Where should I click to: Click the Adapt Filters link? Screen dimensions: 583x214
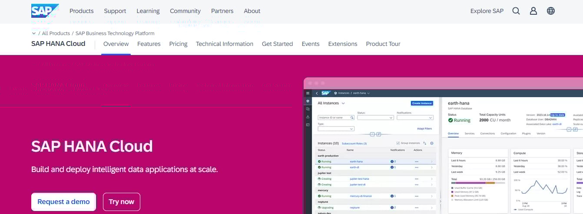[x=424, y=129]
